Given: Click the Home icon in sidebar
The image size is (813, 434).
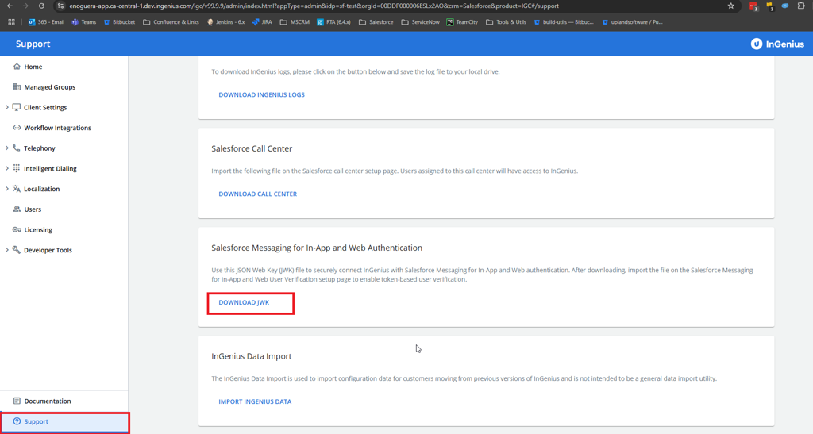Looking at the screenshot, I should (17, 67).
